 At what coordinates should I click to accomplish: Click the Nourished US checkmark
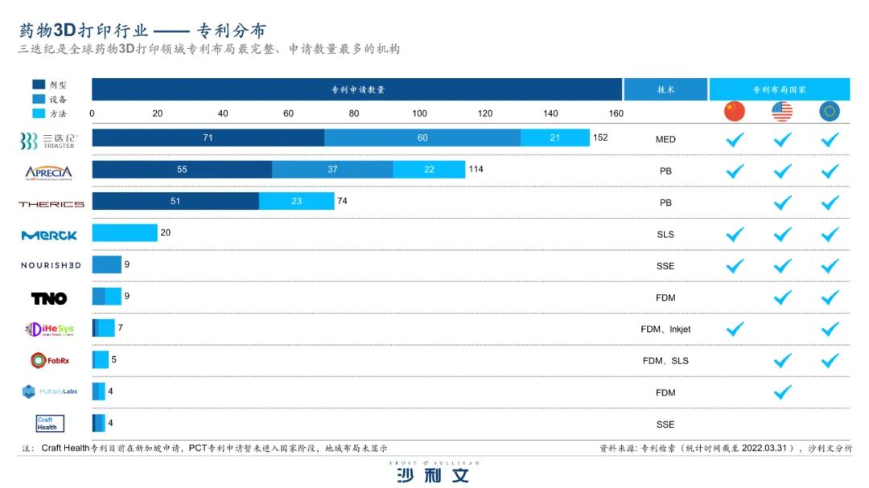tap(783, 266)
